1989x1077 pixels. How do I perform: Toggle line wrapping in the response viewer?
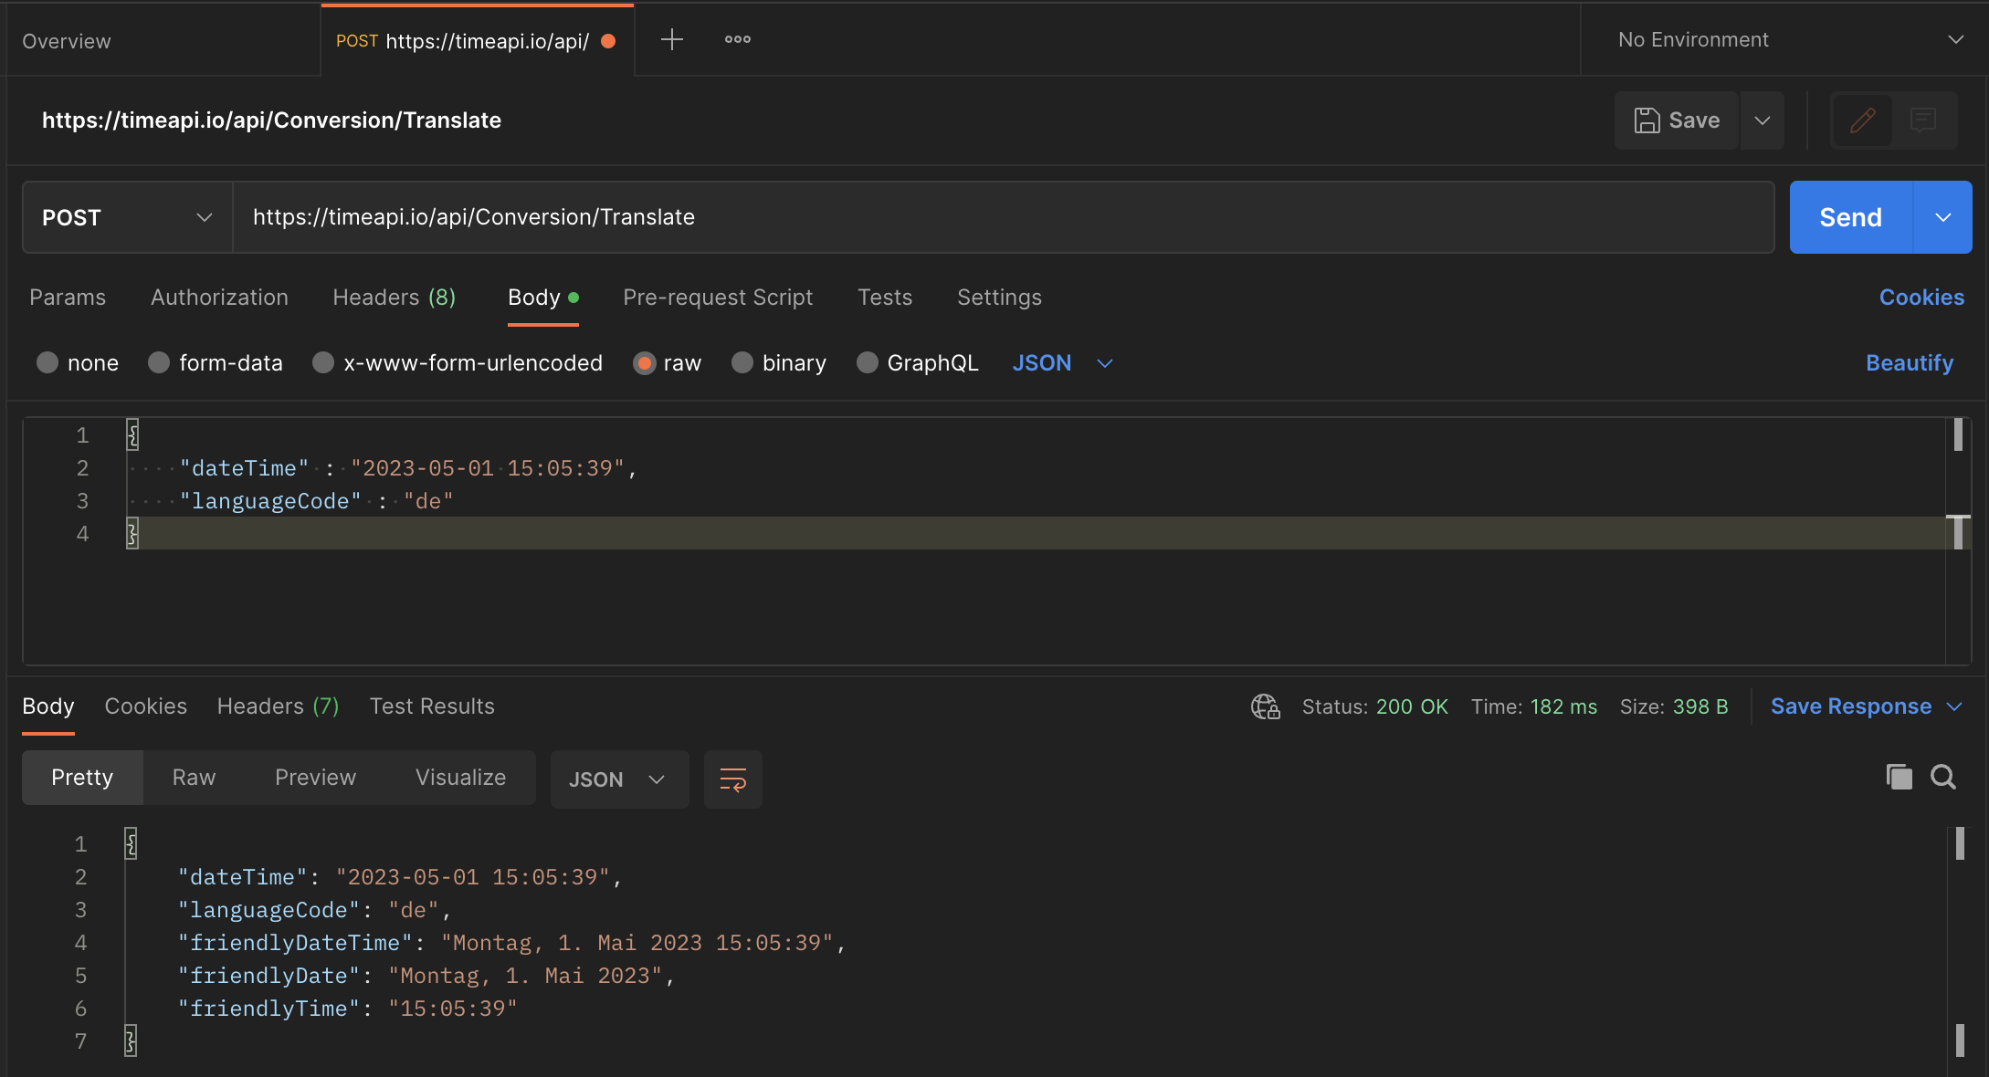tap(732, 779)
